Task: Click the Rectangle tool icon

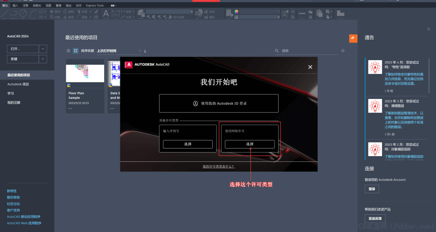Action: (x=41, y=12)
